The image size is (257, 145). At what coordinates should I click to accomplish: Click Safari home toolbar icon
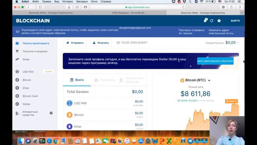pyautogui.click(x=69, y=7)
